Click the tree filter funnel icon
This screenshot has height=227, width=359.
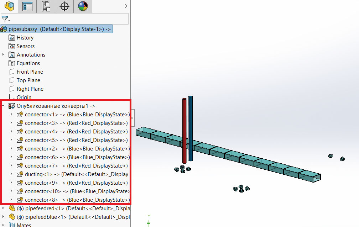coord(5,19)
